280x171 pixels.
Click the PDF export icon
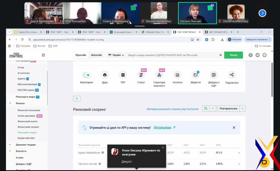click(x=123, y=75)
